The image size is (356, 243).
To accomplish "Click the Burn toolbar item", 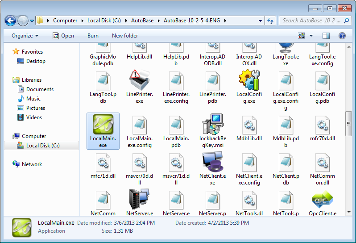I will pos(93,36).
